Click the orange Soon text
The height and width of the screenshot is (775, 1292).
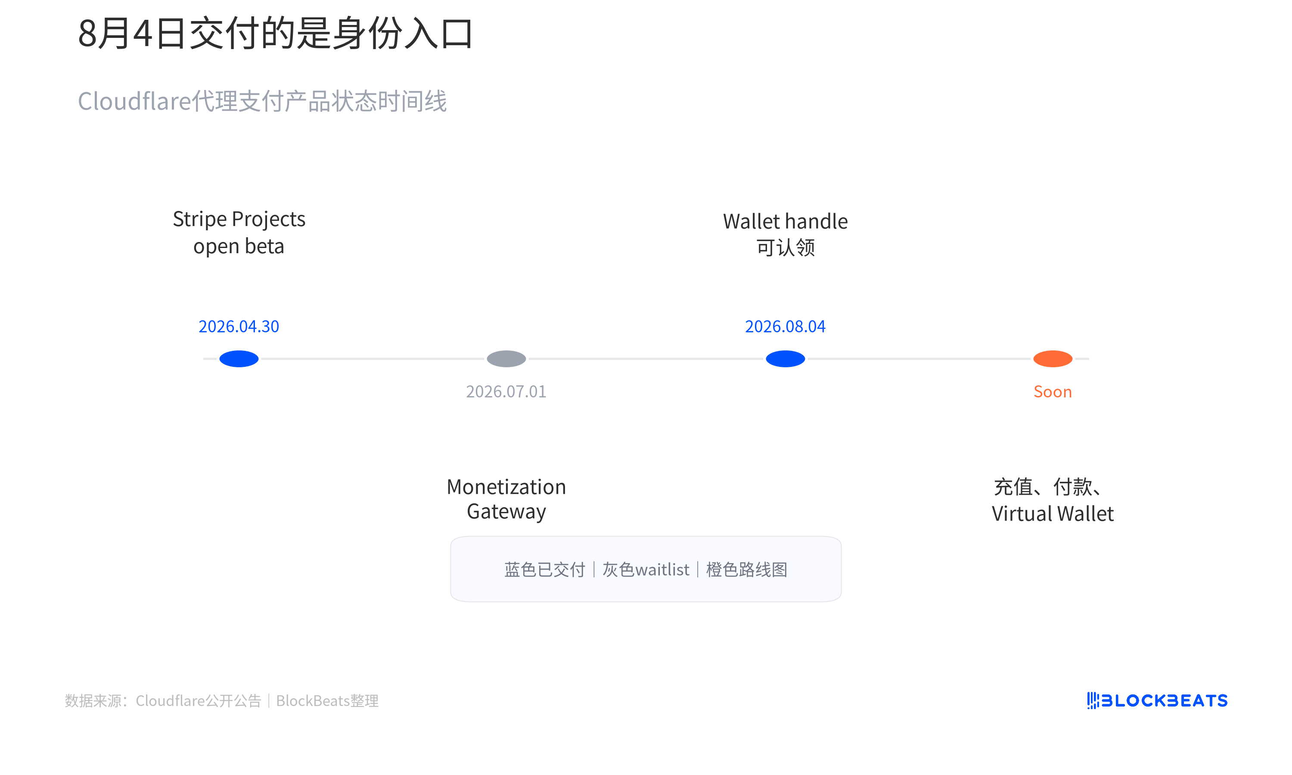click(1052, 392)
